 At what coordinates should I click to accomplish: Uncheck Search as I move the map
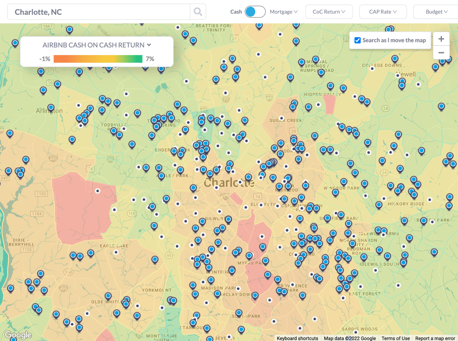[x=358, y=40]
